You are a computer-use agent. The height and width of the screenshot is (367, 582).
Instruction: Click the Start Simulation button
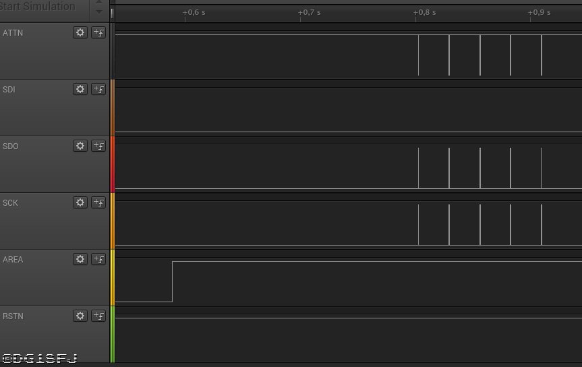click(39, 7)
